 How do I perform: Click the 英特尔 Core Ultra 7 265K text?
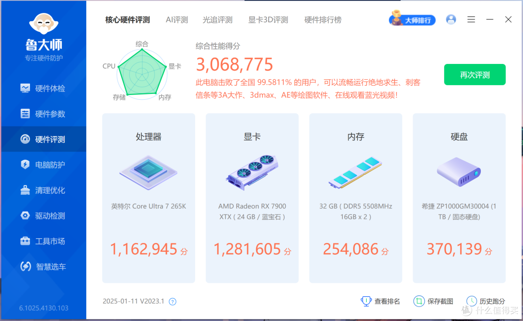coord(149,206)
